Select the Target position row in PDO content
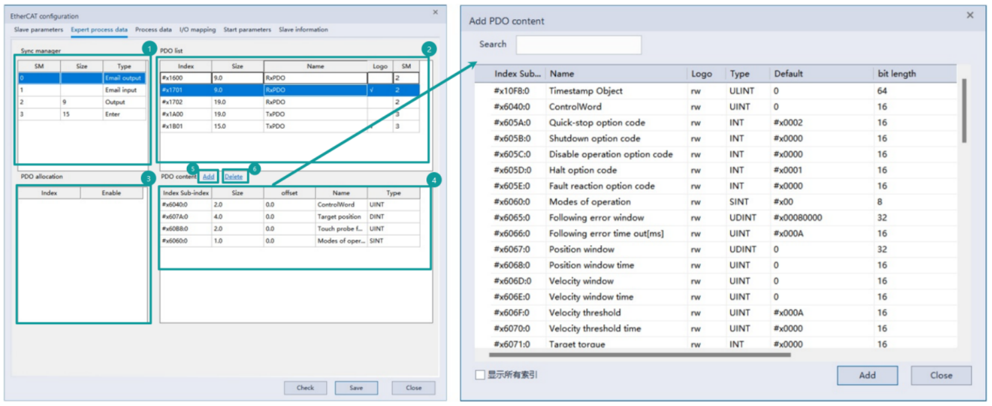This screenshot has height=406, width=992. click(289, 217)
